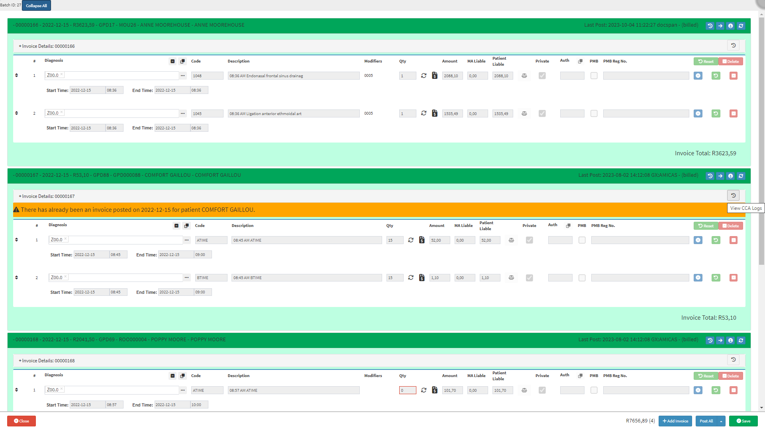Image resolution: width=765 pixels, height=430 pixels.
Task: Open history icon in invoice 00000166 header
Action: coord(710,26)
